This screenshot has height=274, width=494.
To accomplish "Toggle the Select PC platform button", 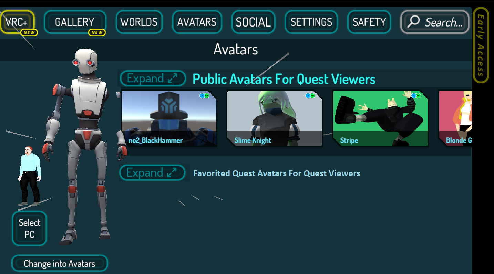I will [x=29, y=228].
